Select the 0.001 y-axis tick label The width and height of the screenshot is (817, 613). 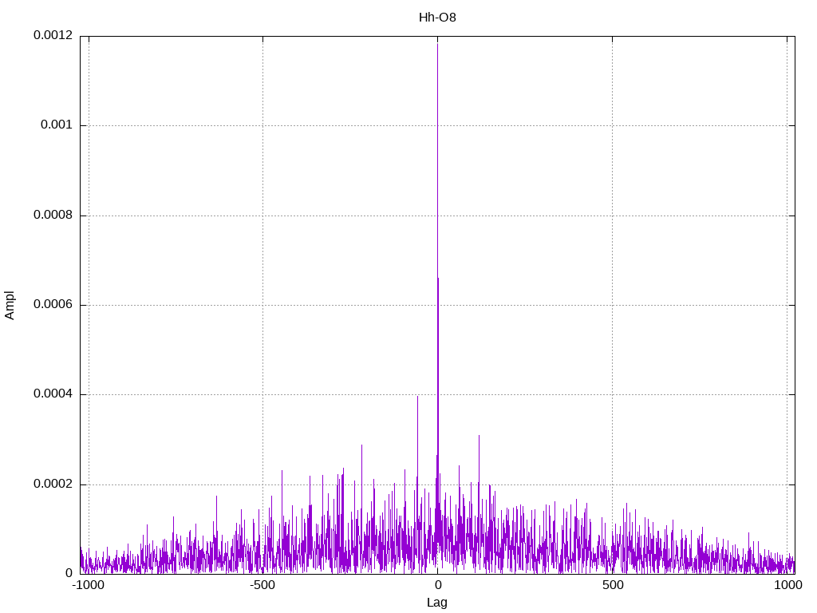(57, 125)
